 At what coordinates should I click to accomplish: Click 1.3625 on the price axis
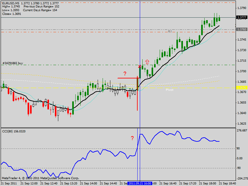pos(242,123)
